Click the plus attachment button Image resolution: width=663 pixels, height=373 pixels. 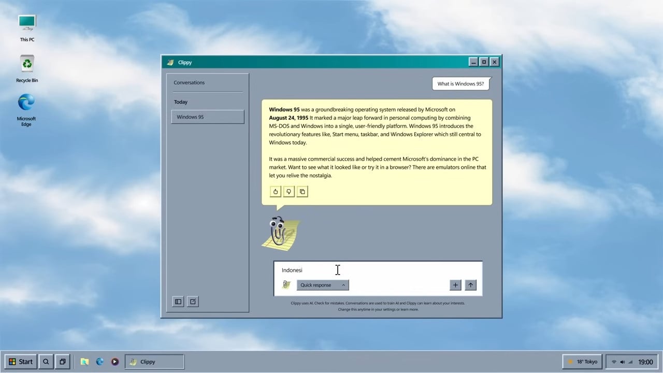pos(455,284)
